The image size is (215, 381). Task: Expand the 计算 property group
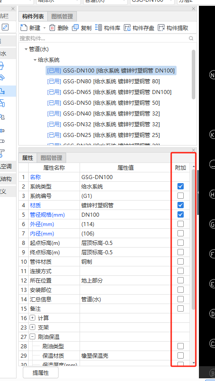32,318
